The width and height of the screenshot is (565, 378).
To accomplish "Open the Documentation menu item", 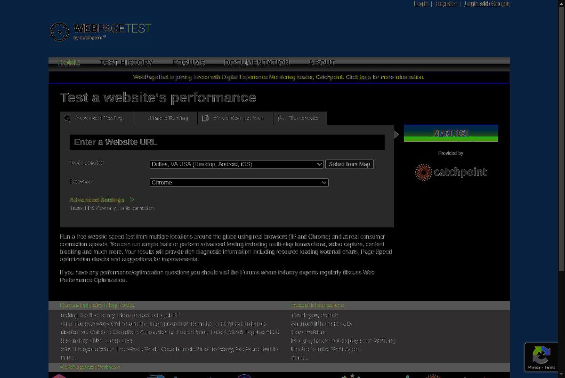I will click(257, 63).
